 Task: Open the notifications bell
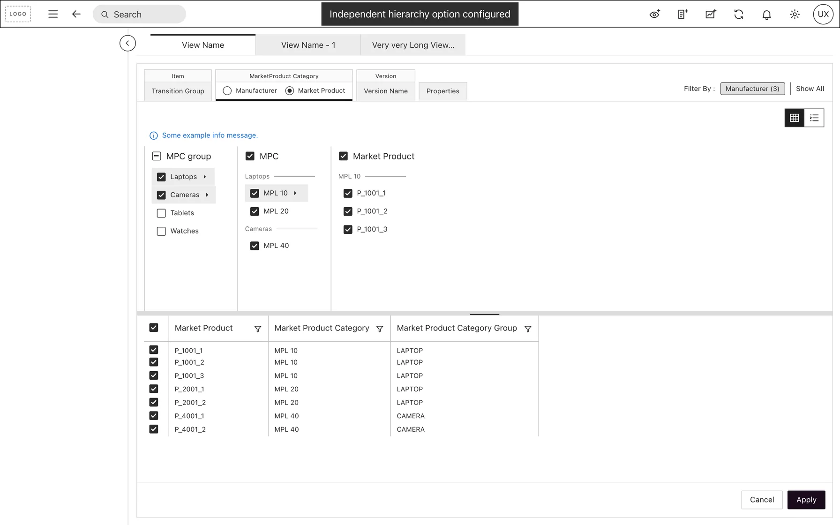click(767, 15)
